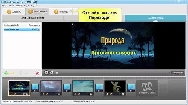Switch to the Редактировать tab
This screenshot has width=188, height=105.
click(x=37, y=11)
